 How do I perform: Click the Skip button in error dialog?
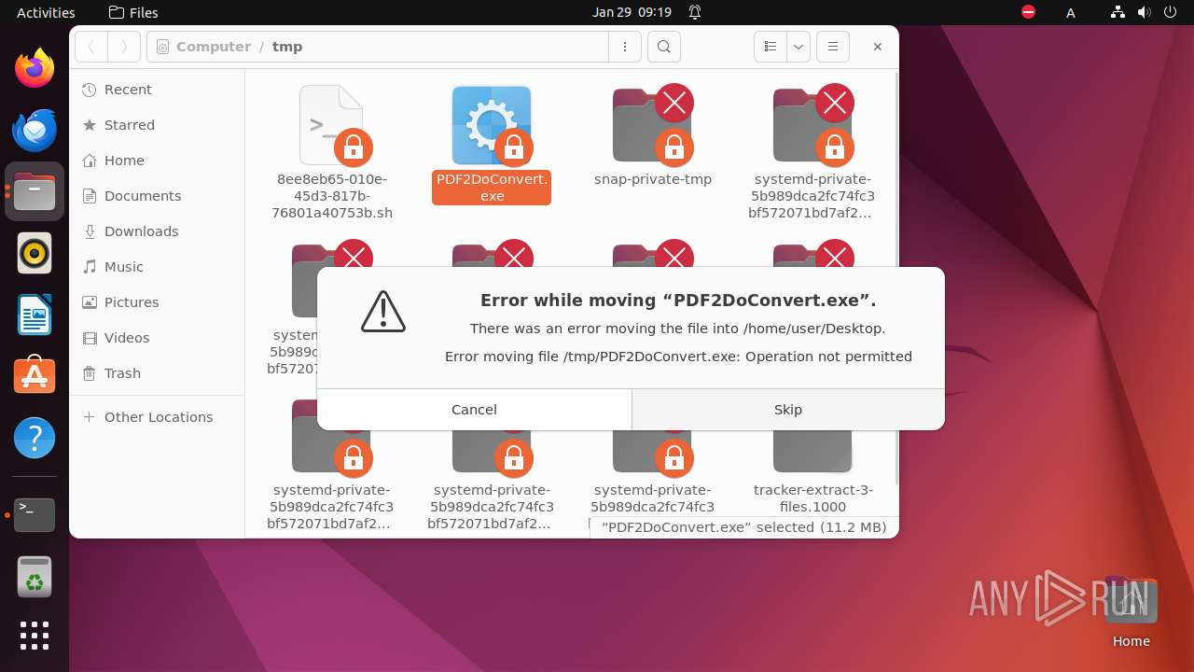coord(788,410)
